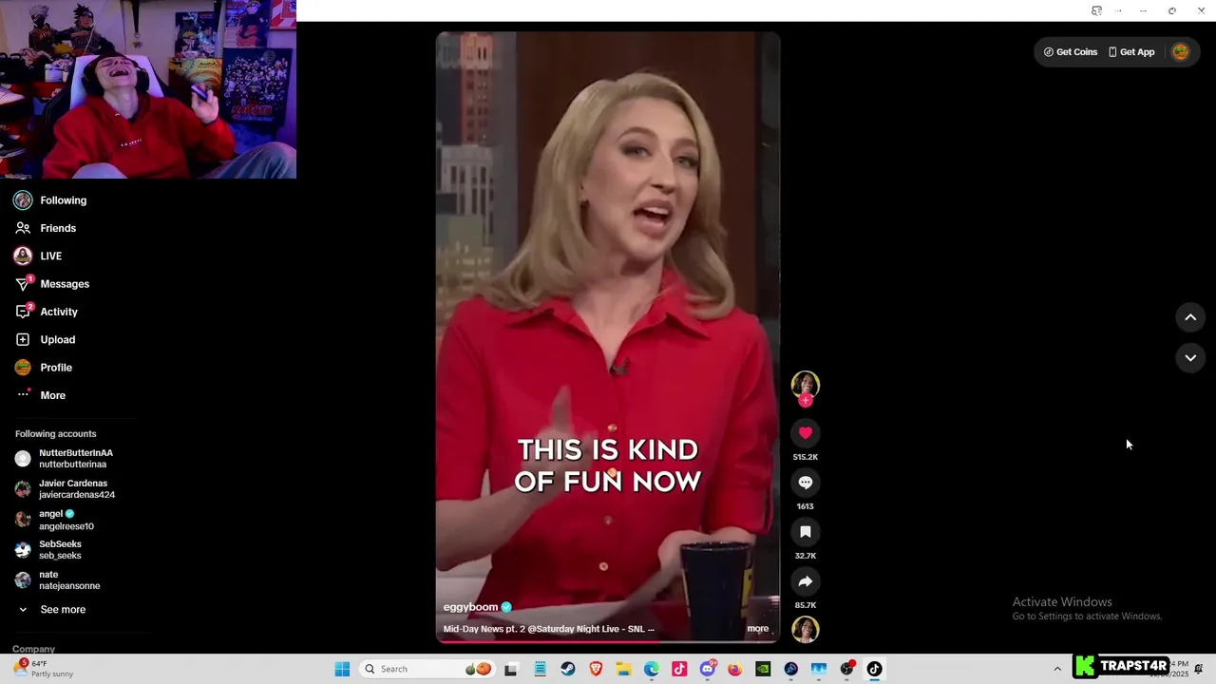
Task: Click the Get App button
Action: [x=1131, y=52]
